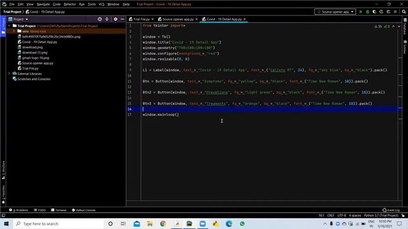
Task: Click the Cortana circle on taskbar
Action: point(110,223)
